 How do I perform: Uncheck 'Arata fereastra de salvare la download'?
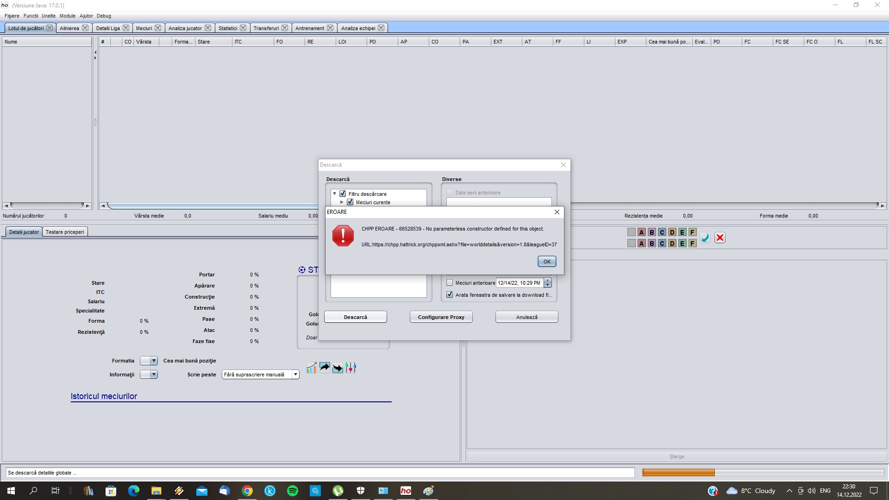pos(450,294)
